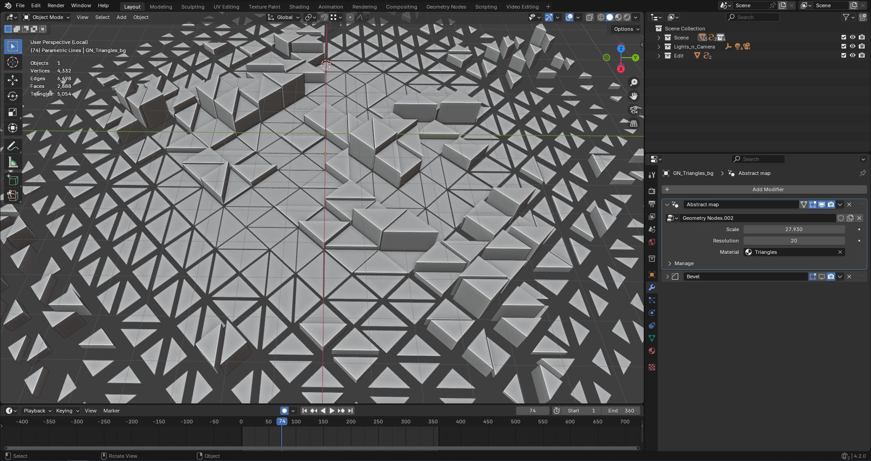Click the Add Modifier button
Viewport: 871px width, 461px height.
(764, 189)
